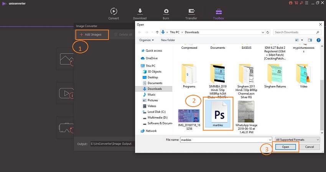The width and height of the screenshot is (326, 172).
Task: Open view options dropdown arrow
Action: (x=302, y=40)
